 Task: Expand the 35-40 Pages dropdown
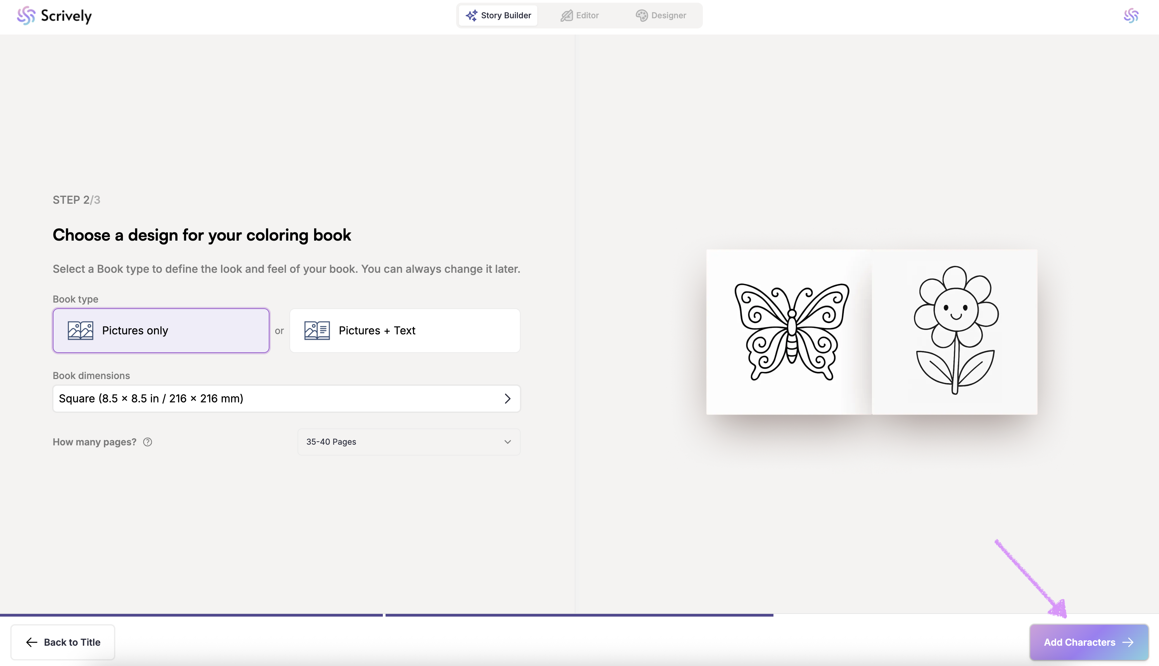point(409,442)
